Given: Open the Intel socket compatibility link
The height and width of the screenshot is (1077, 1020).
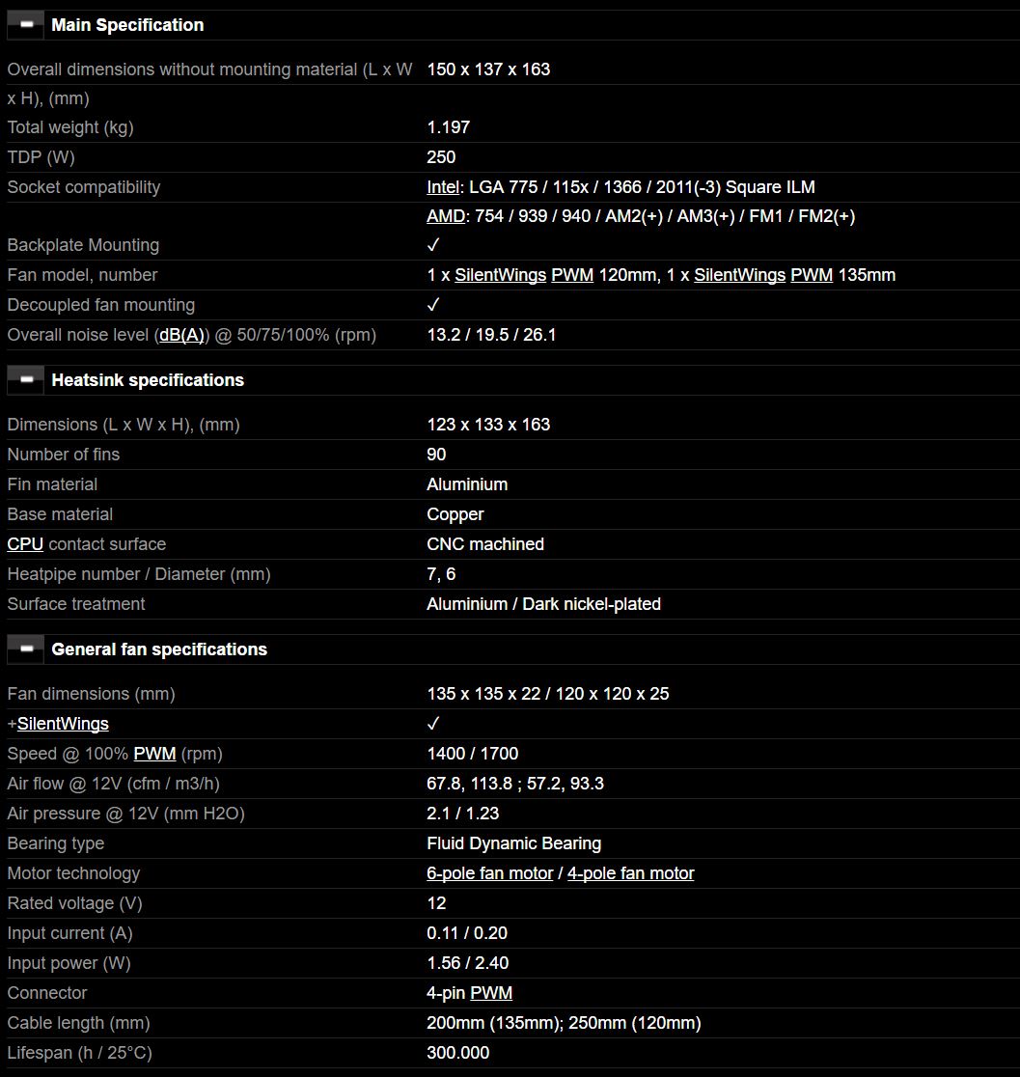Looking at the screenshot, I should click(x=443, y=187).
